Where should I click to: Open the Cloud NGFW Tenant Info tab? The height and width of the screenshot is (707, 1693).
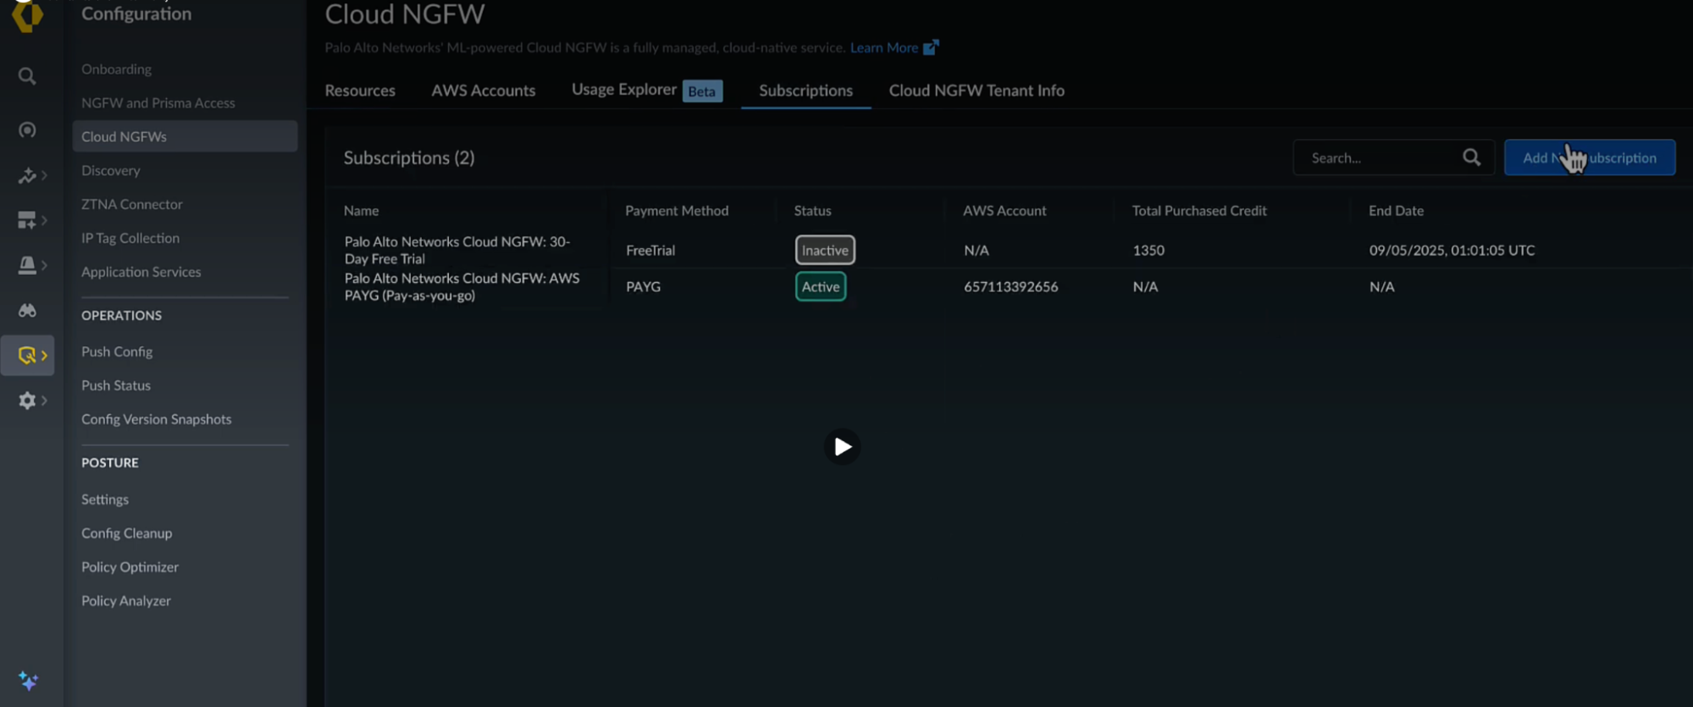[x=977, y=91]
